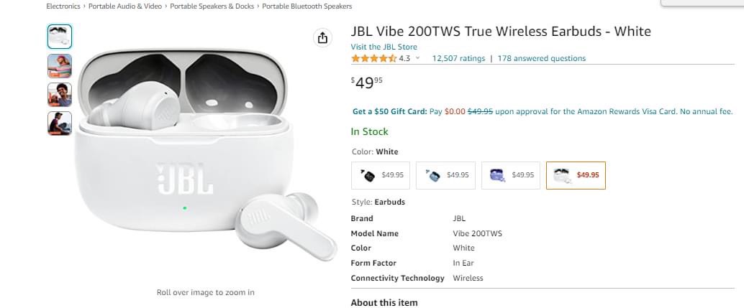The image size is (744, 308).
Task: Open the 12,507 ratings link
Action: (458, 59)
